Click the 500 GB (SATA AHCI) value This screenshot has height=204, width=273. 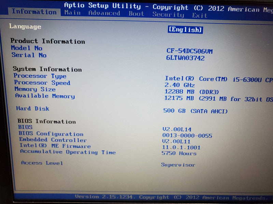(195, 111)
